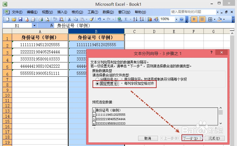Open Print Preview magnifier icon

pyautogui.click(x=47, y=19)
